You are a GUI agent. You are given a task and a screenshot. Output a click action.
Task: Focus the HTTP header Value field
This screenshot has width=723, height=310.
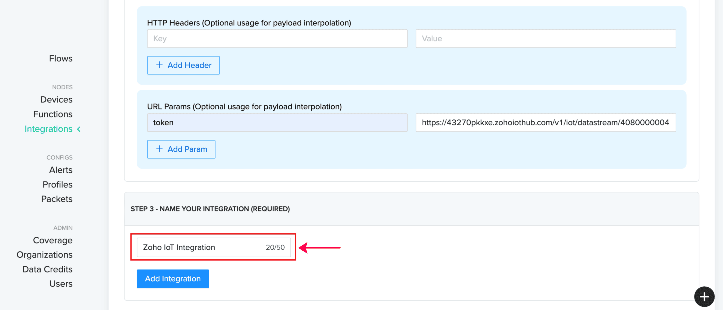[x=545, y=39]
